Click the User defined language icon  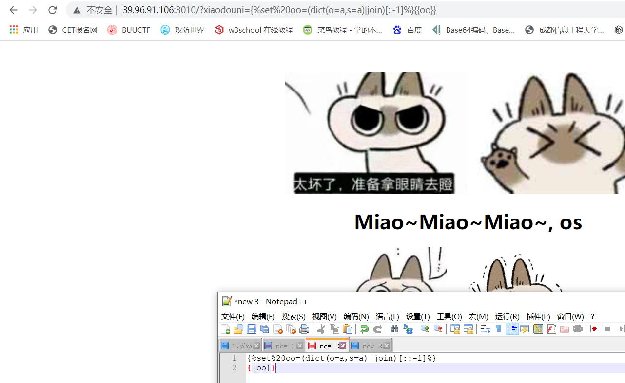point(525,329)
